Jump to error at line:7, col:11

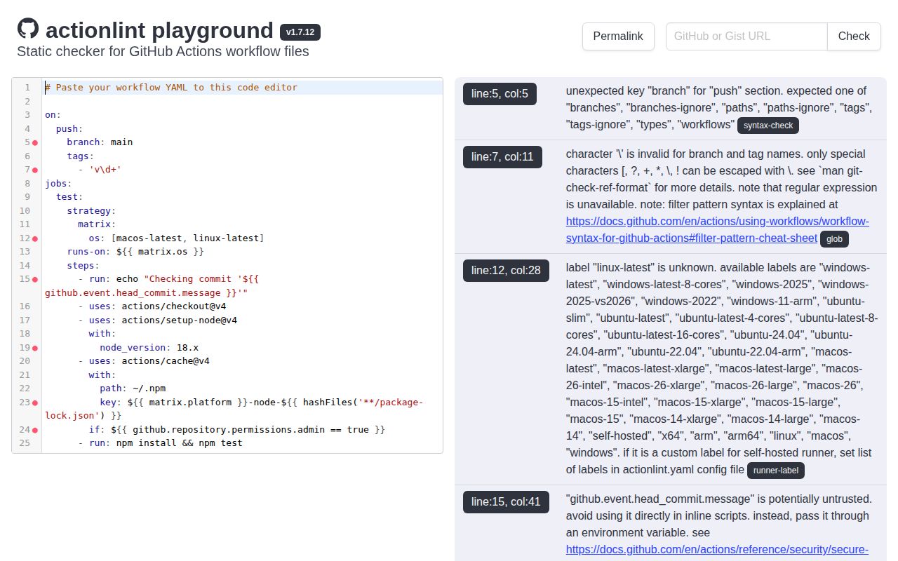[502, 156]
